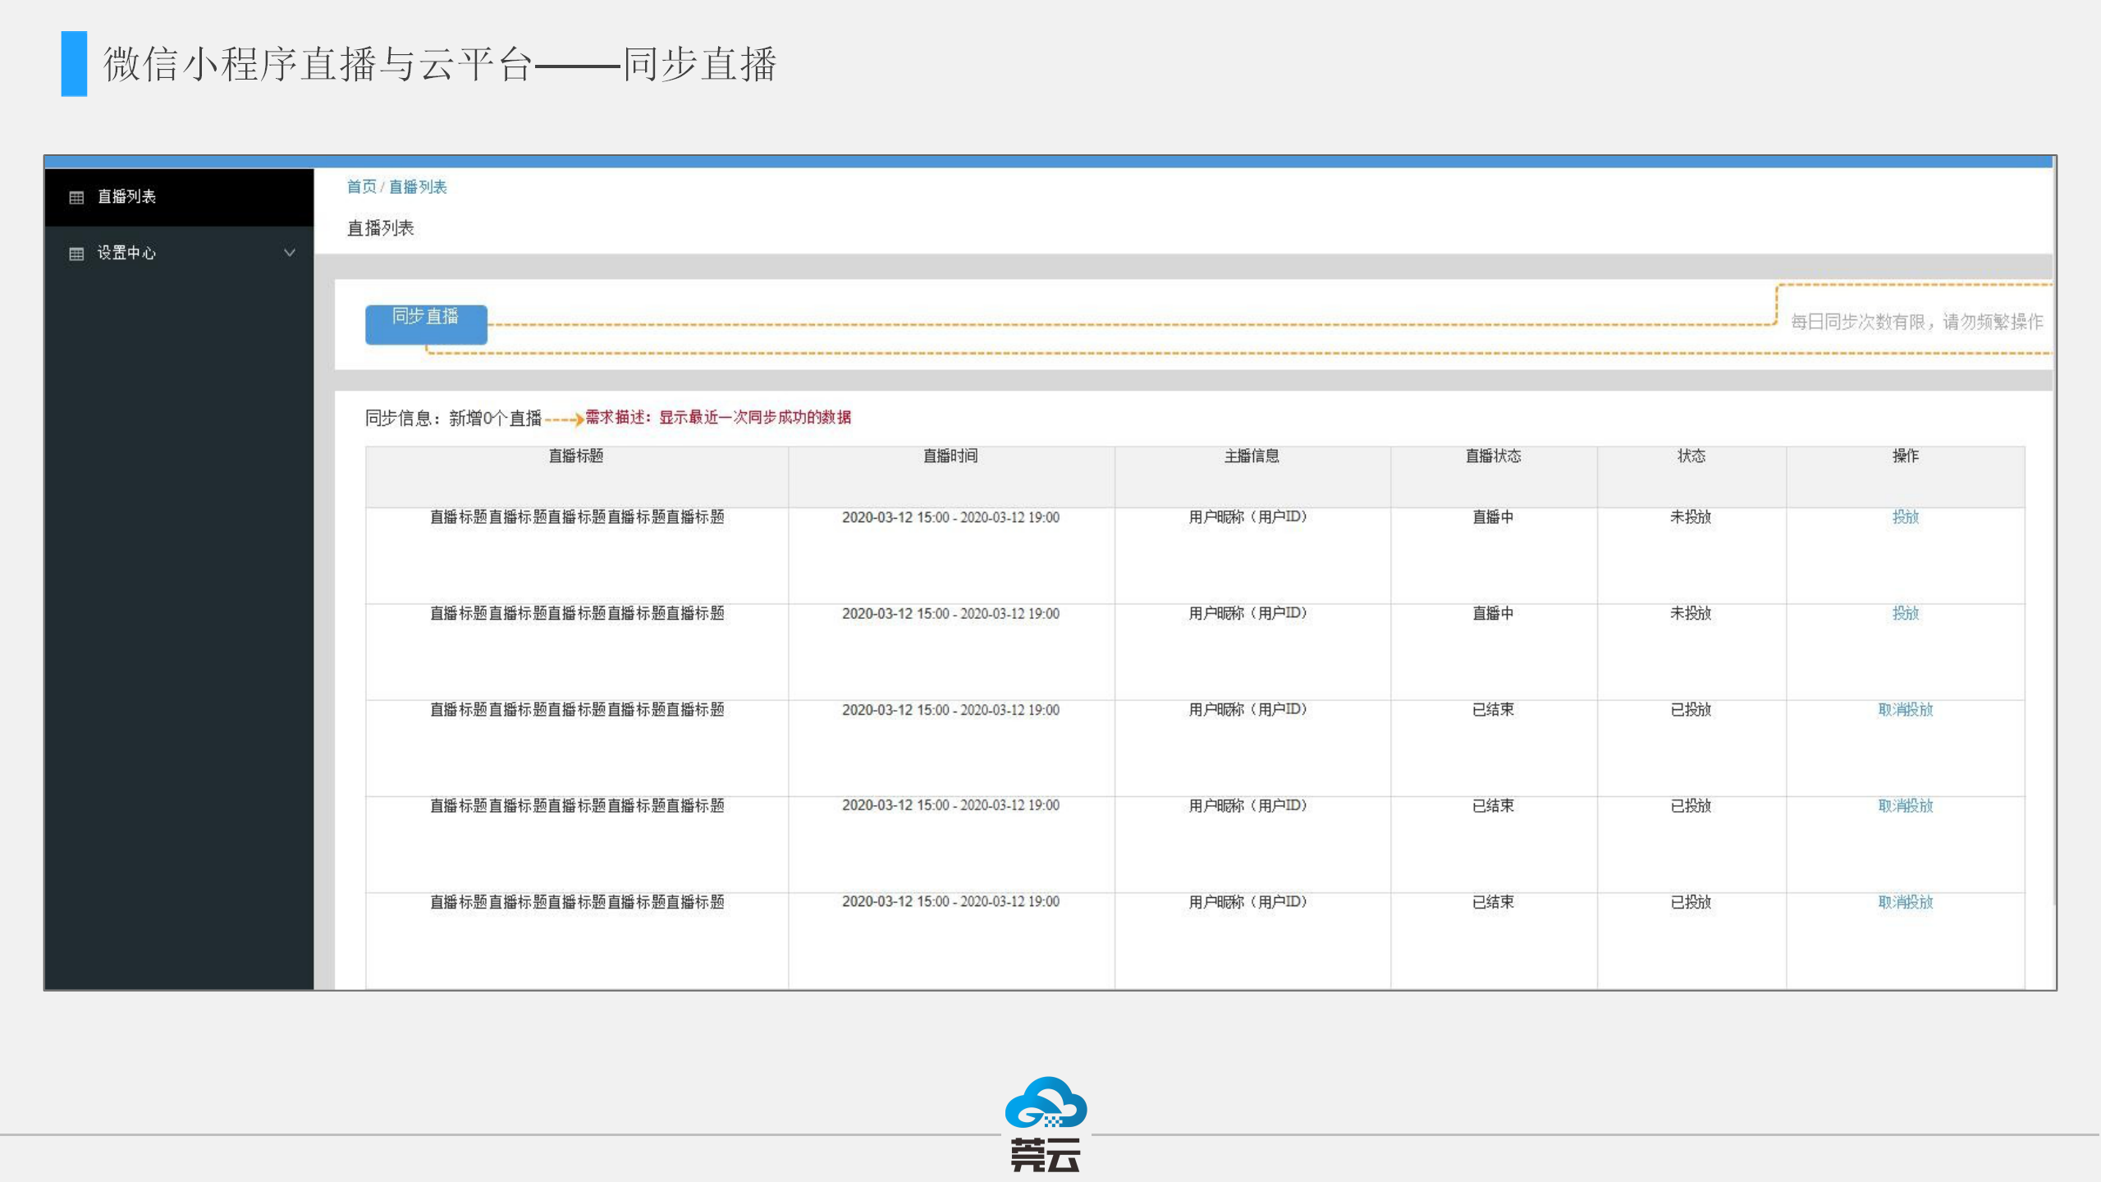
Task: Click first row's 直播中 status
Action: tap(1493, 517)
